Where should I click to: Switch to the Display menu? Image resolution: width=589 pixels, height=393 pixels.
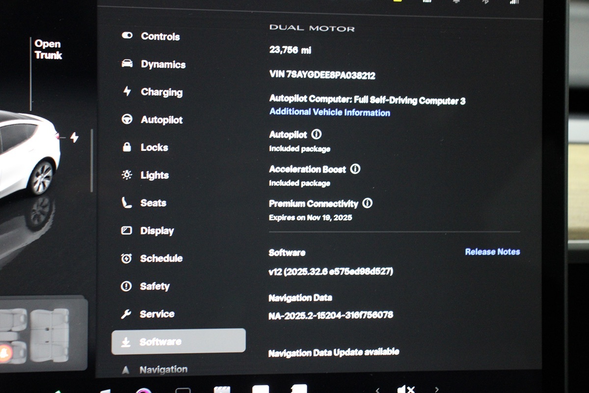(157, 231)
